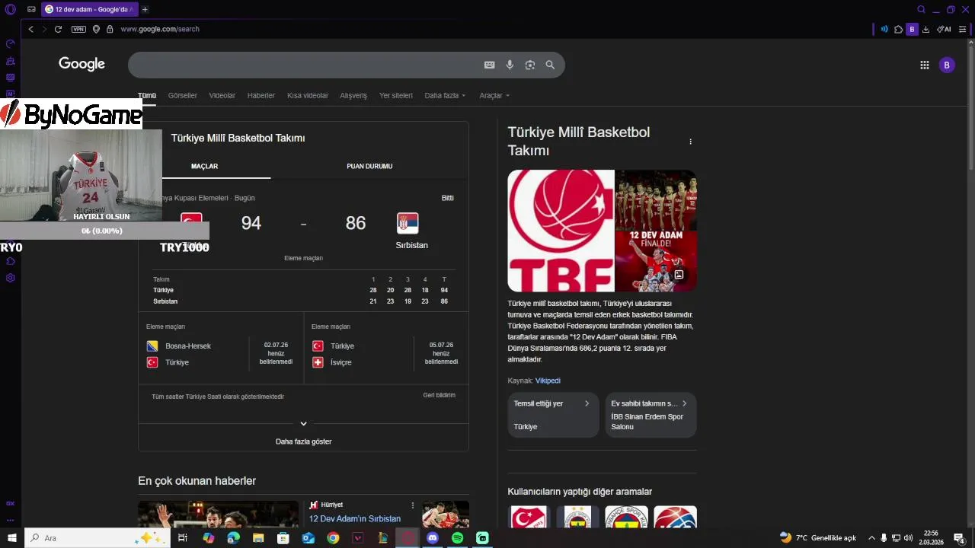Focus the www.google.com/search address field
Viewport: 975px width, 548px height.
click(x=160, y=29)
